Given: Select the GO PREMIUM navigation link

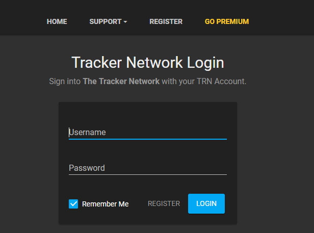Looking at the screenshot, I should 227,22.
